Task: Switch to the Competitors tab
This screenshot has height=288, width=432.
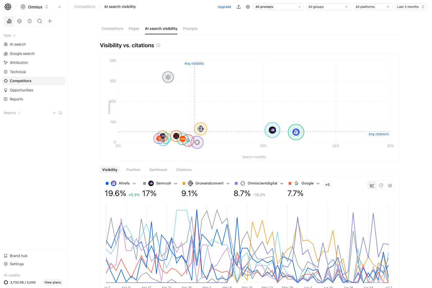Action: (x=112, y=29)
